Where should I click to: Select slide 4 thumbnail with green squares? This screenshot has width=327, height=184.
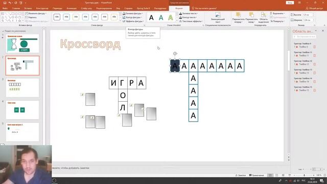(x=22, y=110)
